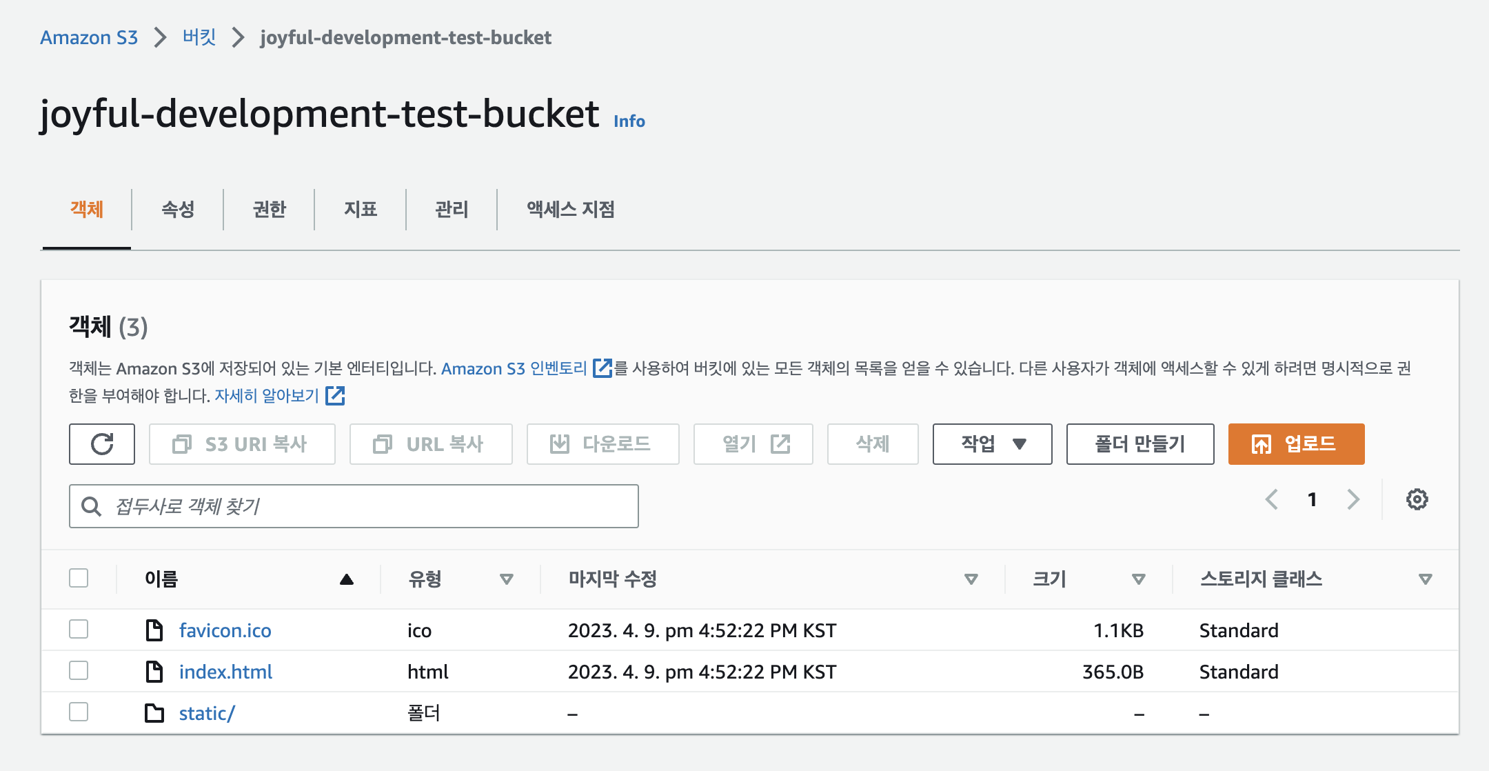Image resolution: width=1489 pixels, height=771 pixels.
Task: Sort by 크기 column arrow
Action: [x=1139, y=579]
